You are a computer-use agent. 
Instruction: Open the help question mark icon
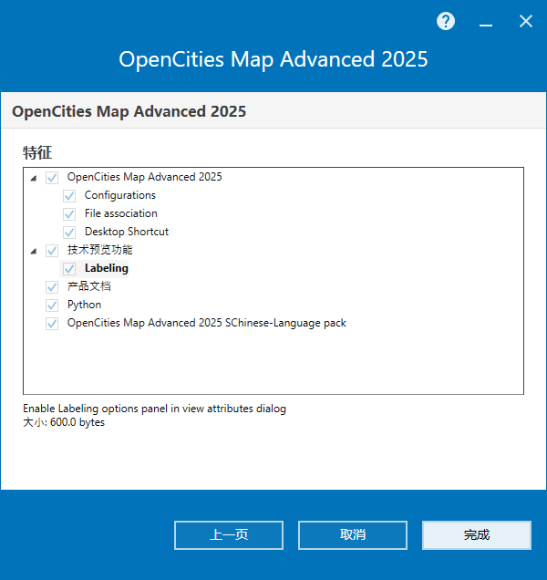point(446,22)
